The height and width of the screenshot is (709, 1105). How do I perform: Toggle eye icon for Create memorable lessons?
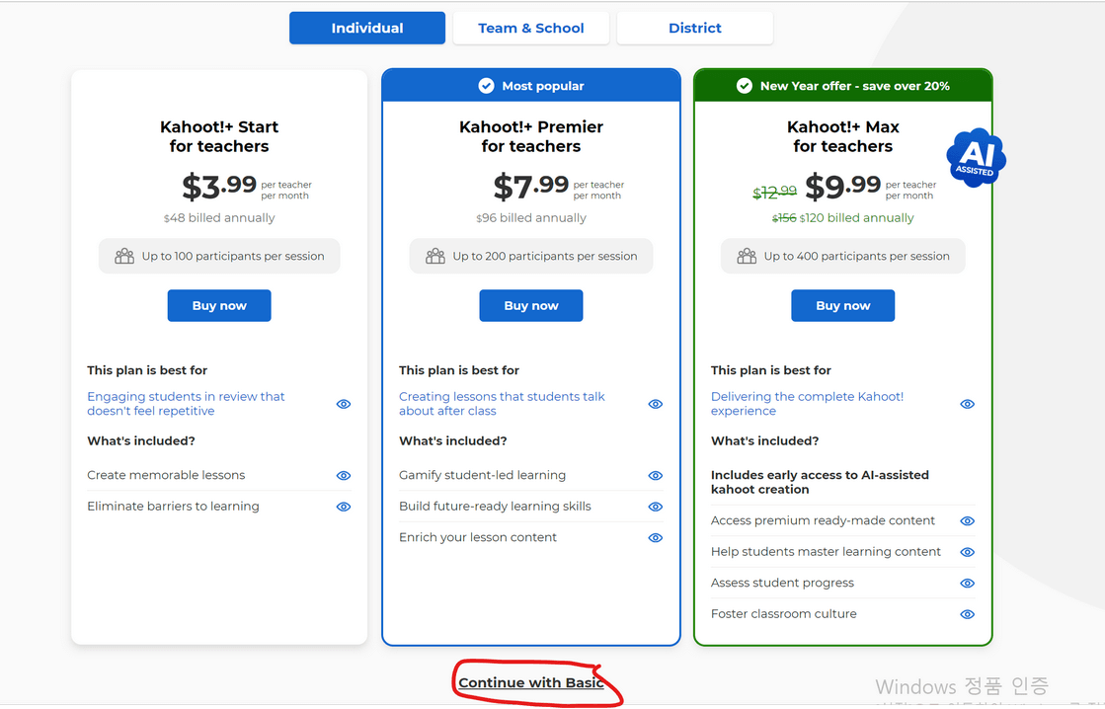344,476
